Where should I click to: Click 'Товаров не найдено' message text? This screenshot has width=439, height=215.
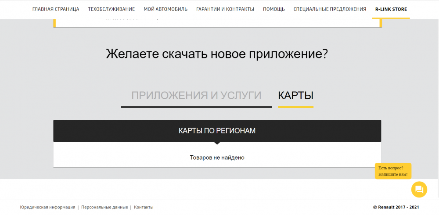tap(217, 158)
